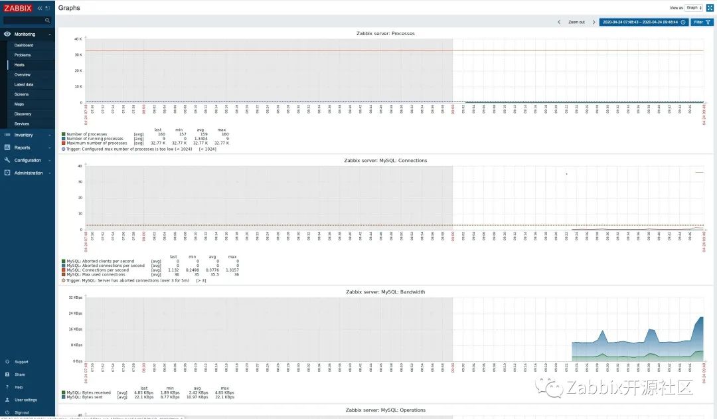Image resolution: width=717 pixels, height=419 pixels.
Task: Click the Inventory list icon
Action: click(7, 135)
